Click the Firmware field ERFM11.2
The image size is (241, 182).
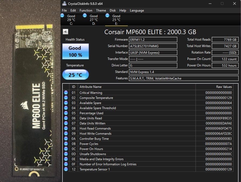[x=153, y=40]
